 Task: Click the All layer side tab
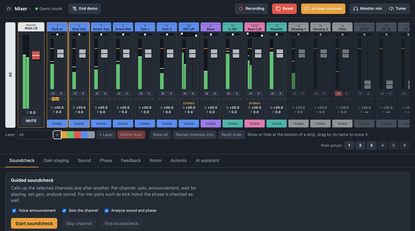click(x=10, y=75)
